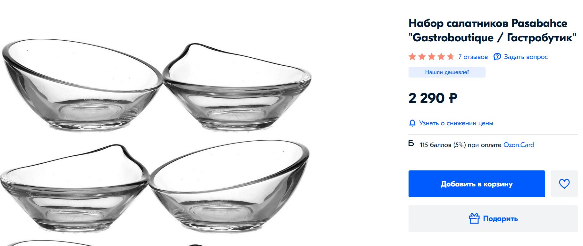Click the question speech bubble icon

pyautogui.click(x=497, y=57)
